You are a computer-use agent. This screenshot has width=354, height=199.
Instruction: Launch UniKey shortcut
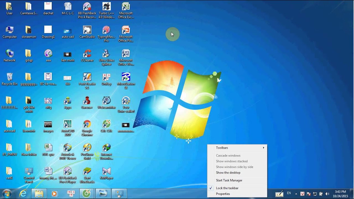pyautogui.click(x=106, y=79)
